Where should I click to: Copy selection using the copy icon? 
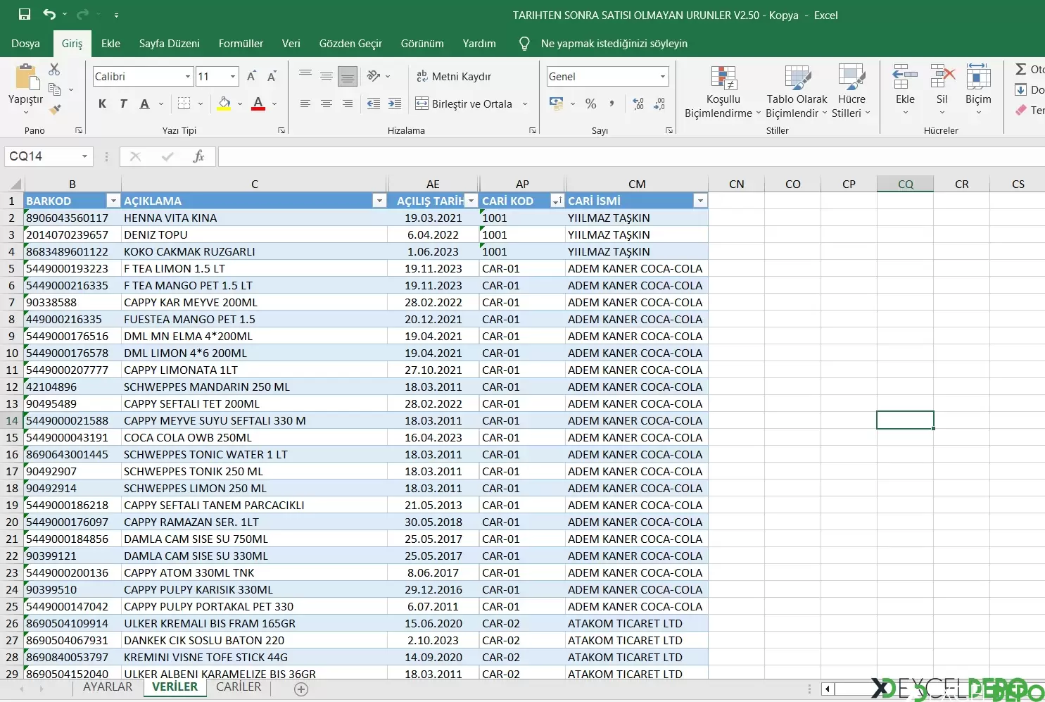(x=54, y=89)
